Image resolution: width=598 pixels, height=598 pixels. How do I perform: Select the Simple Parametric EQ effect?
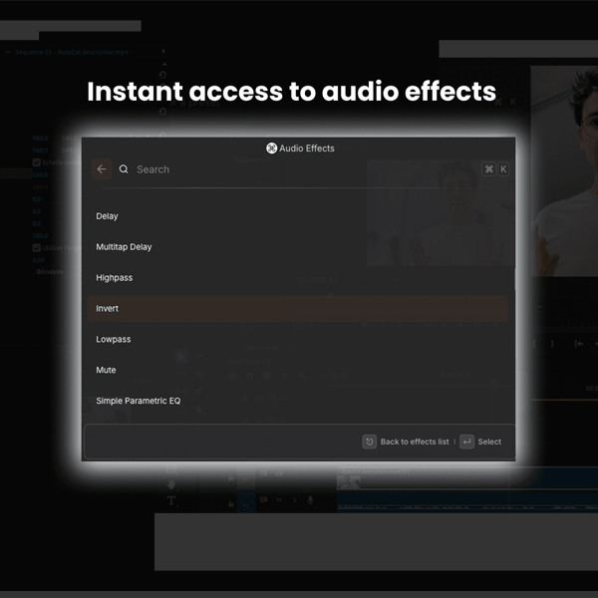297,401
